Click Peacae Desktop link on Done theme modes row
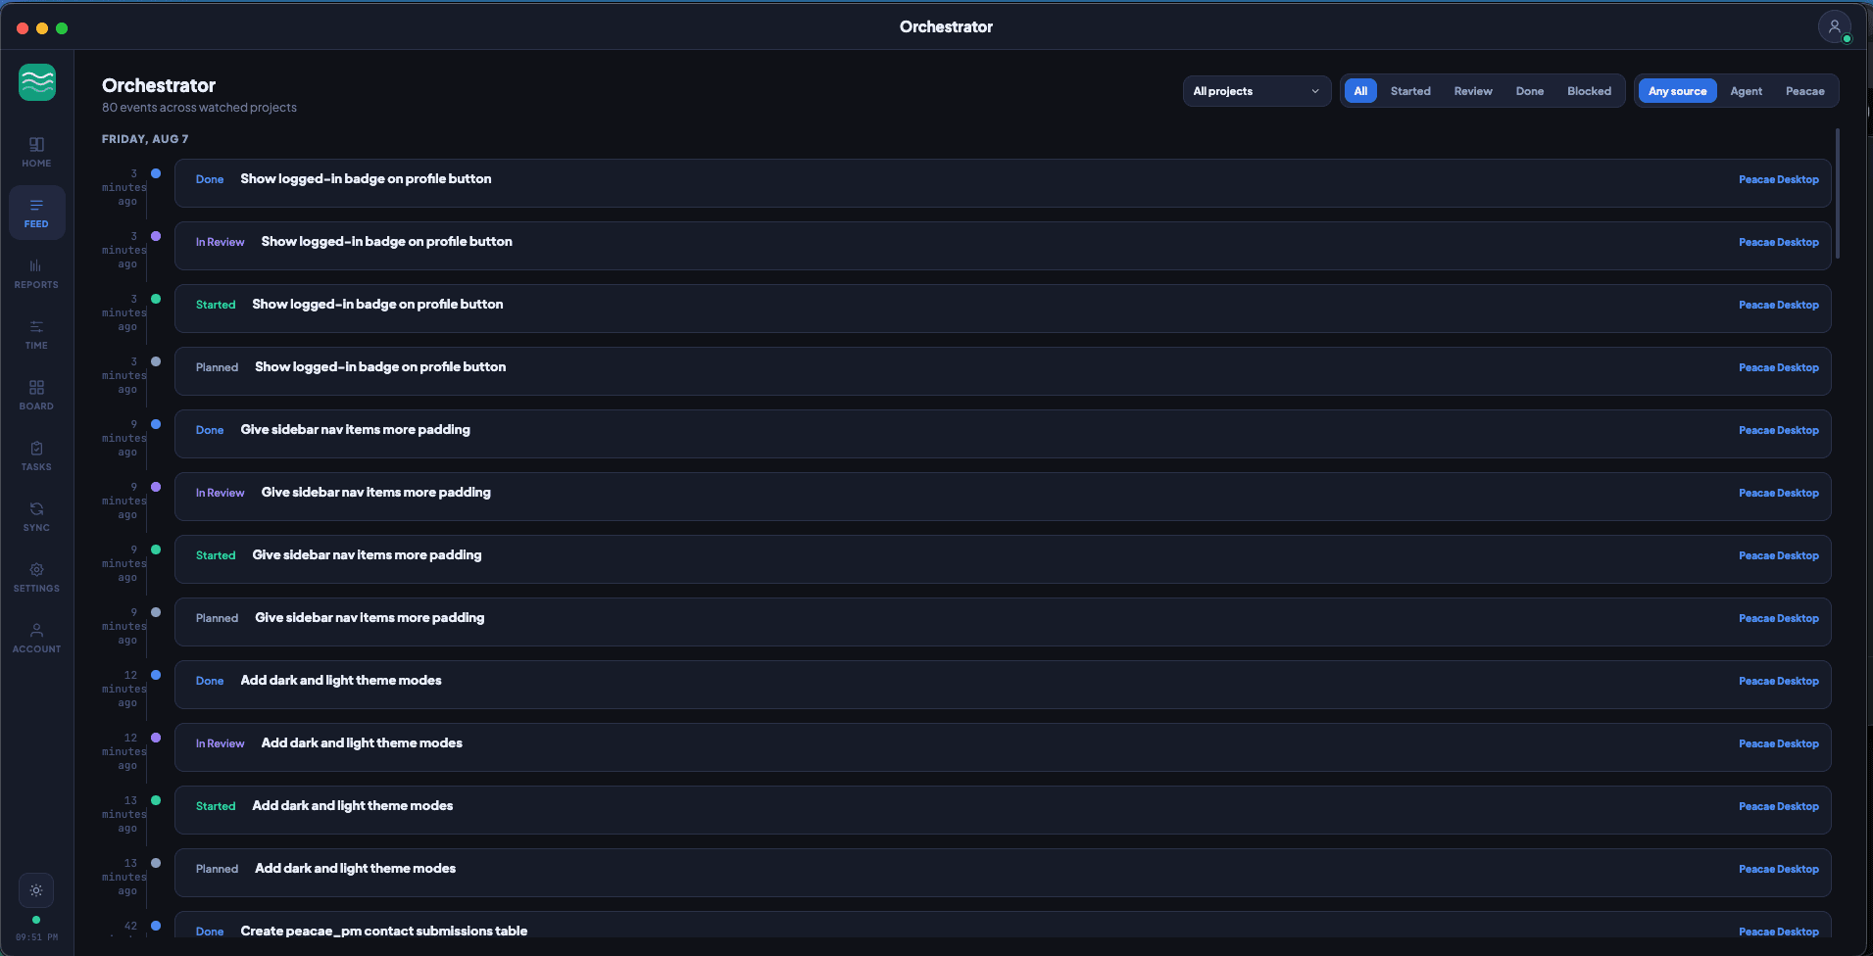This screenshot has height=956, width=1873. click(x=1778, y=681)
